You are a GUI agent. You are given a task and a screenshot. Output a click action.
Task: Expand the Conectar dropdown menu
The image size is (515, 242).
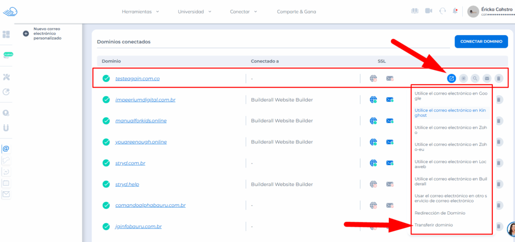pos(243,12)
